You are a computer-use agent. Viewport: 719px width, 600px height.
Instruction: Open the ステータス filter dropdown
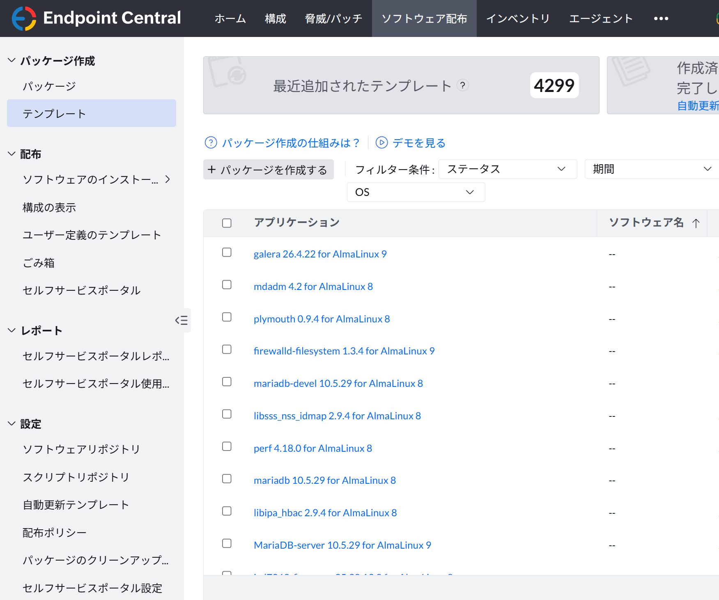click(508, 169)
